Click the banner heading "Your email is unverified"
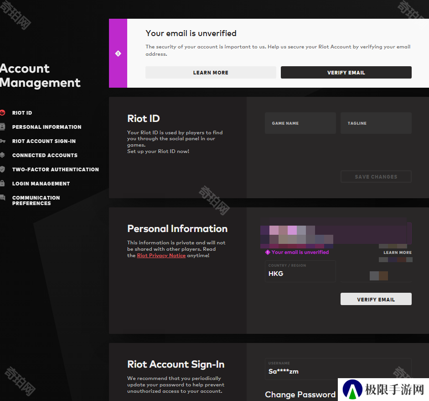The height and width of the screenshot is (401, 429). tap(191, 33)
